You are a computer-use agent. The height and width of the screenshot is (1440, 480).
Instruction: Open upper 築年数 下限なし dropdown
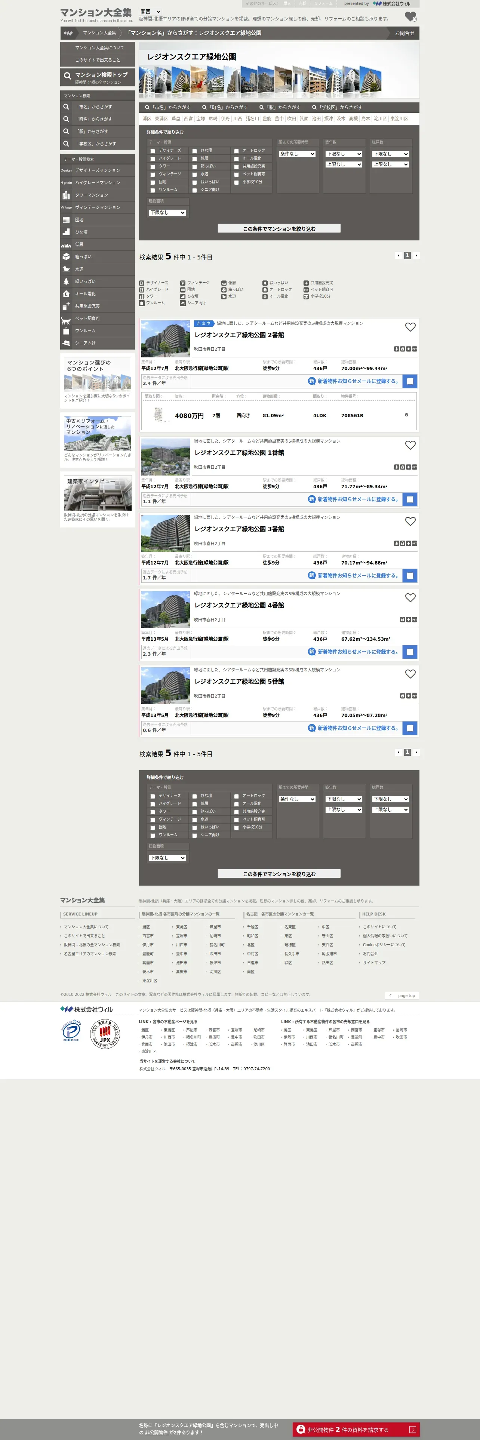[344, 154]
